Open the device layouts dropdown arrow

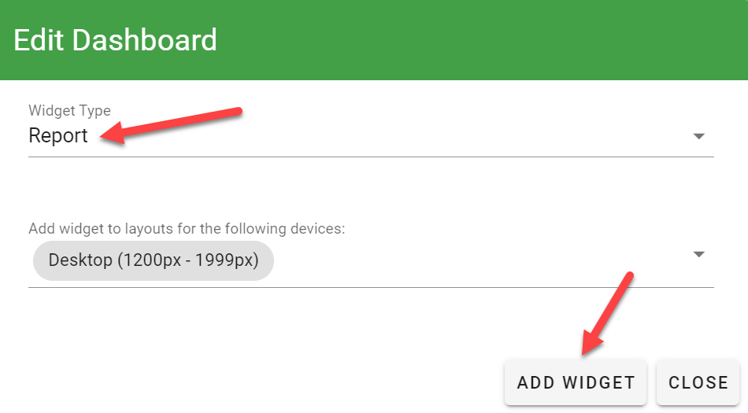[698, 254]
